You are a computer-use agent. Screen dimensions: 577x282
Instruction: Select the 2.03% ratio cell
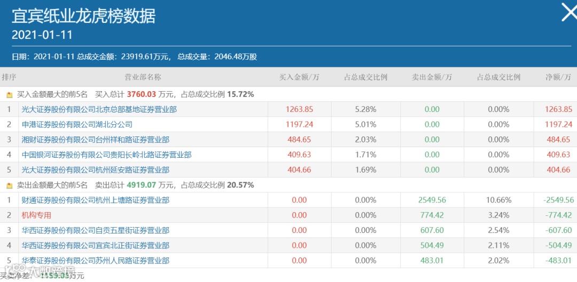pyautogui.click(x=366, y=140)
